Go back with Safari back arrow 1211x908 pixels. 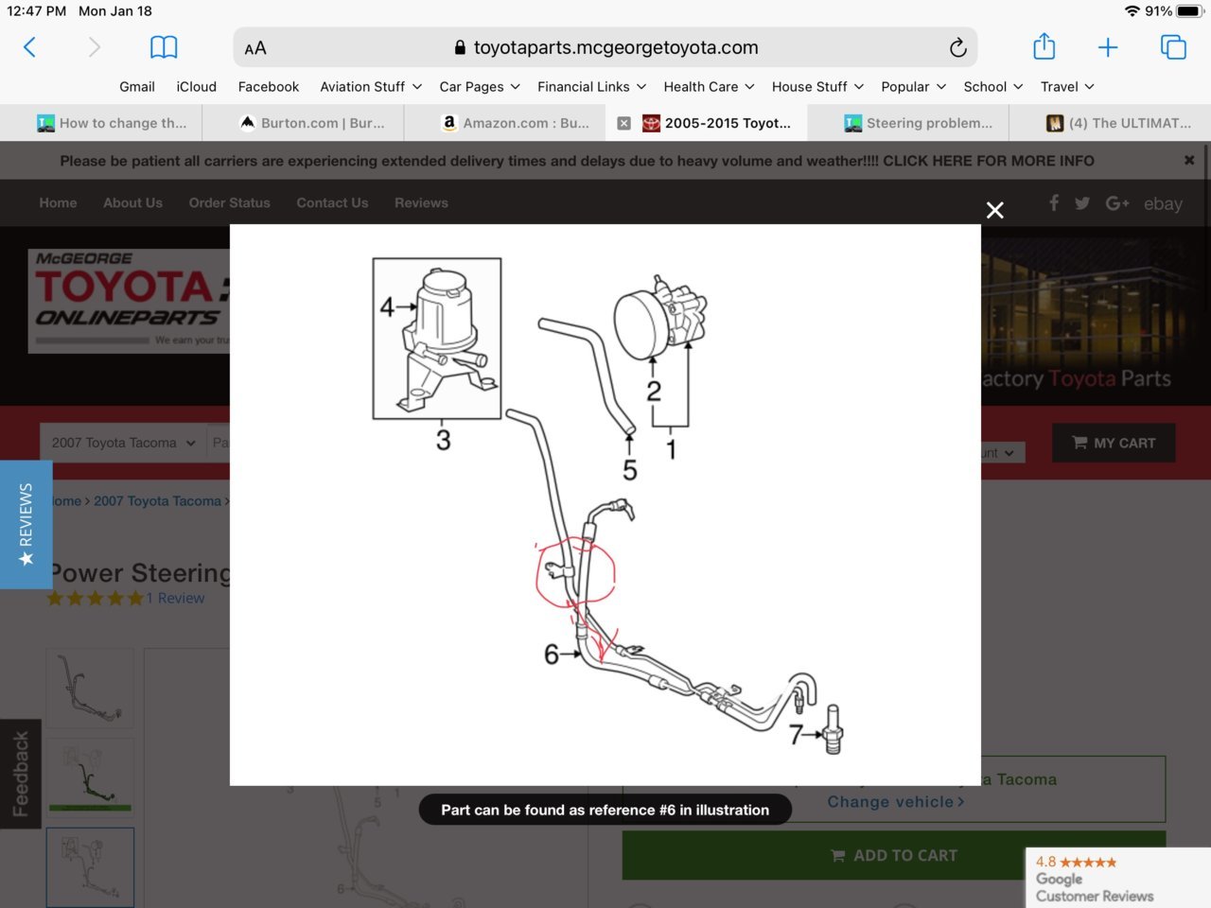[x=29, y=47]
